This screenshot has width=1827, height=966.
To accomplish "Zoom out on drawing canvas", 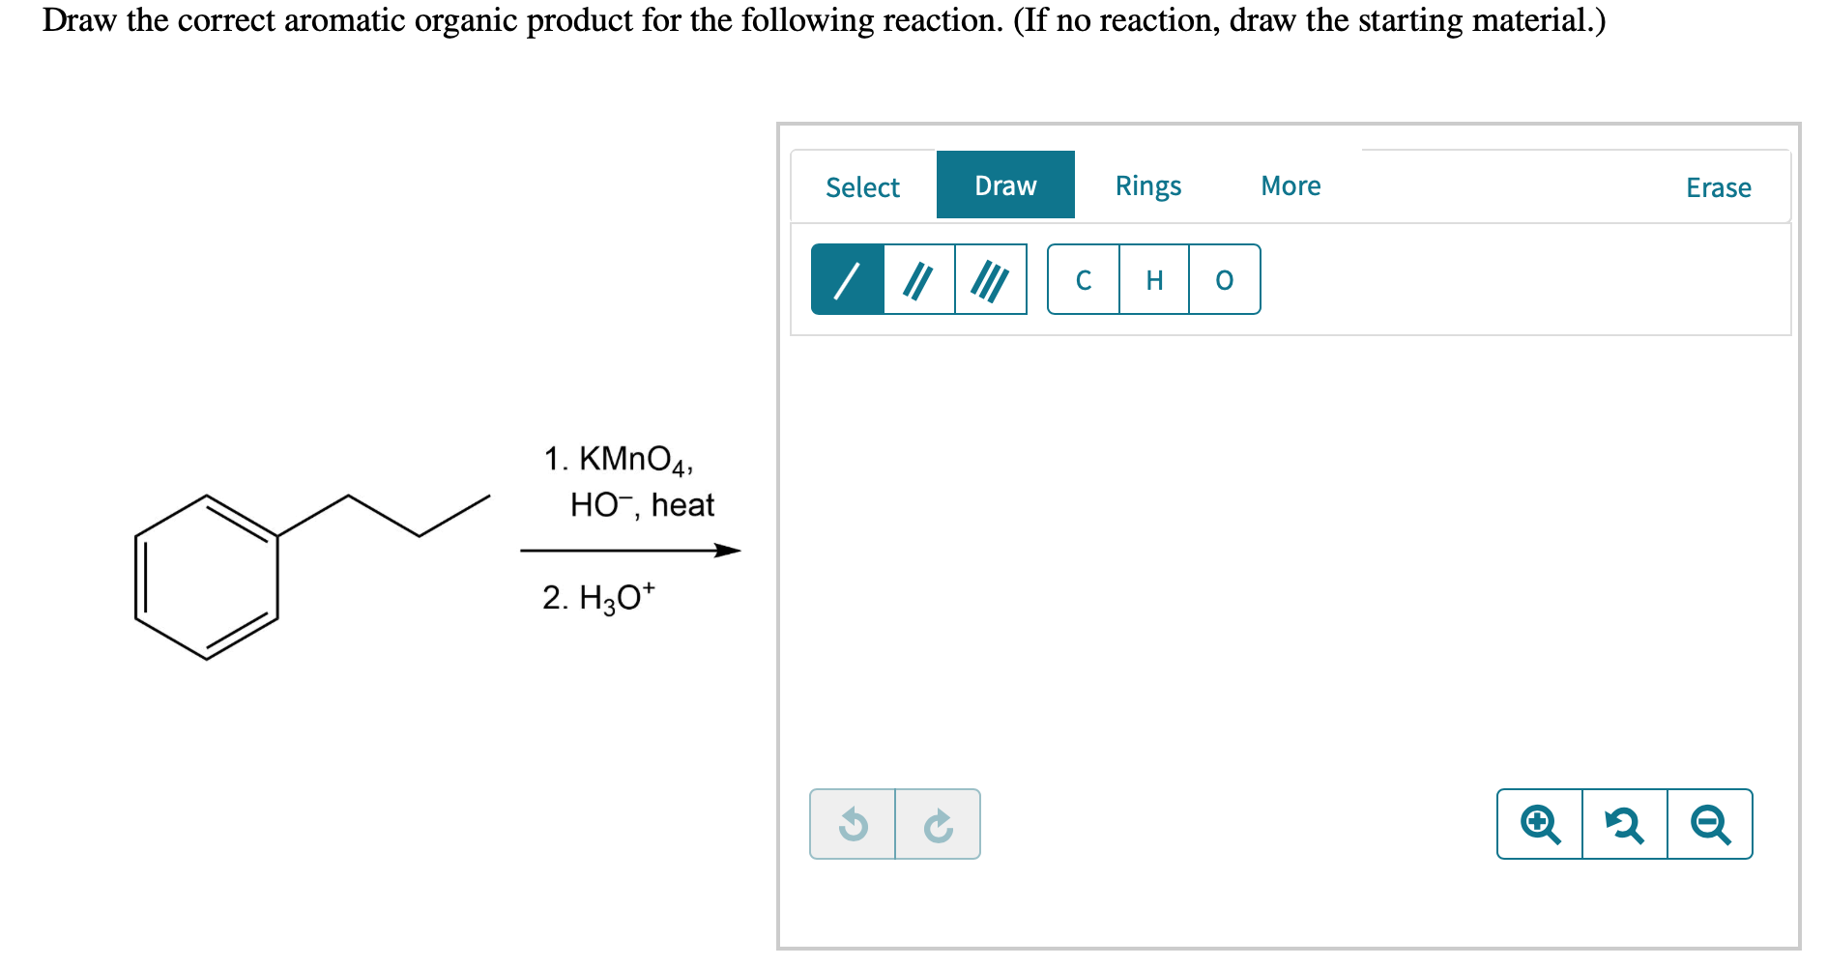I will (1710, 824).
